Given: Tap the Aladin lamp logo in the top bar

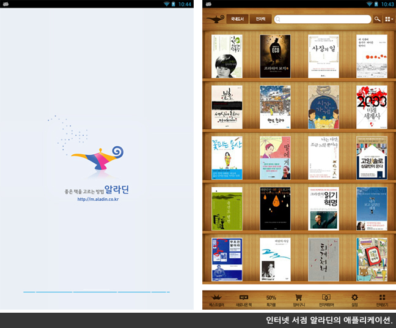Looking at the screenshot, I should (x=215, y=19).
